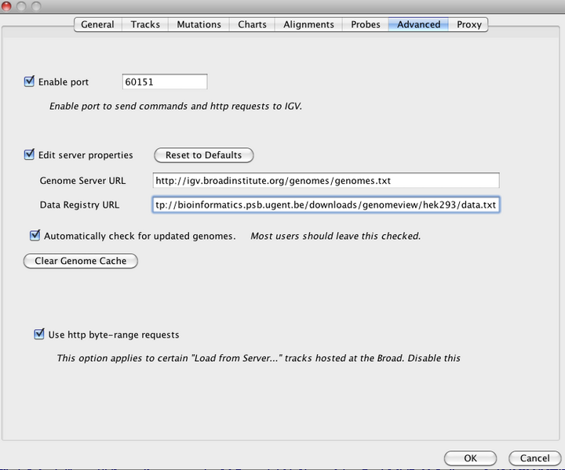Switch to the Probes tab

(x=366, y=24)
